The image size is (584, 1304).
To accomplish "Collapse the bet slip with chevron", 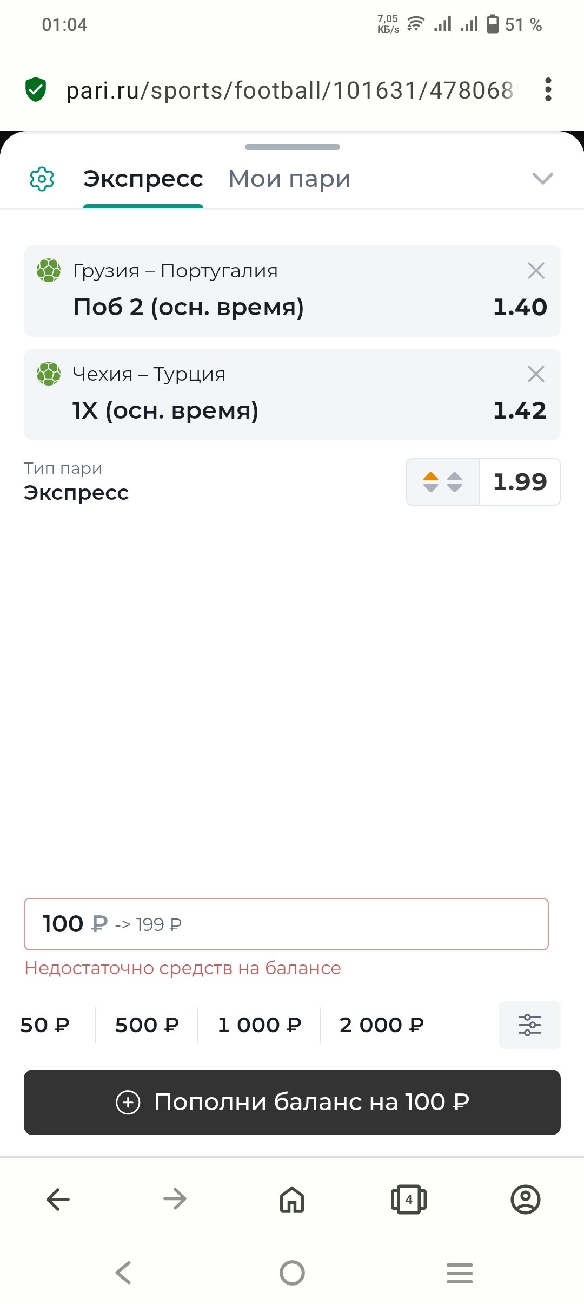I will [x=542, y=179].
